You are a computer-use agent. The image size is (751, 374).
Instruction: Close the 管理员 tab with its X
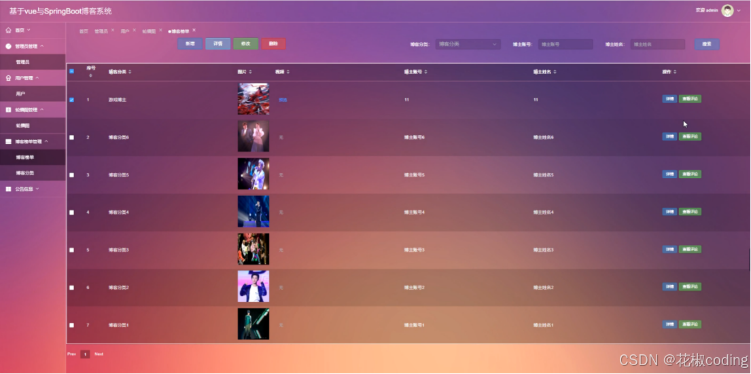[x=113, y=30]
